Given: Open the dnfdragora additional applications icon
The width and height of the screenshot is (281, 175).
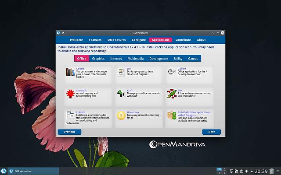Looking at the screenshot, I should pos(171,115).
